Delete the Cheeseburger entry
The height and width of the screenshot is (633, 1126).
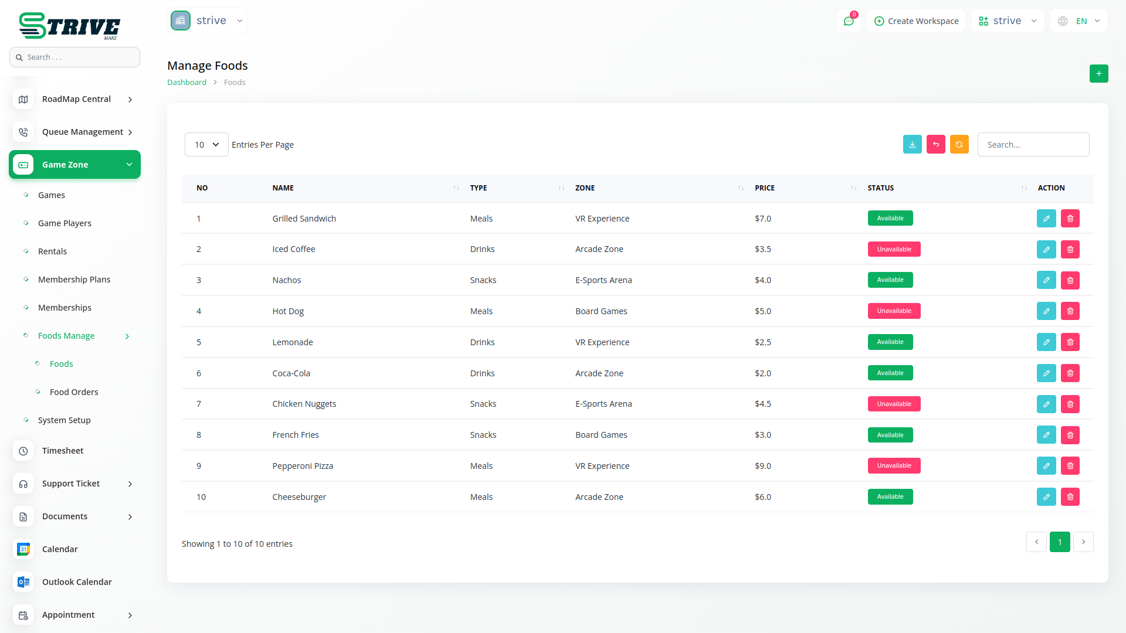(x=1070, y=496)
